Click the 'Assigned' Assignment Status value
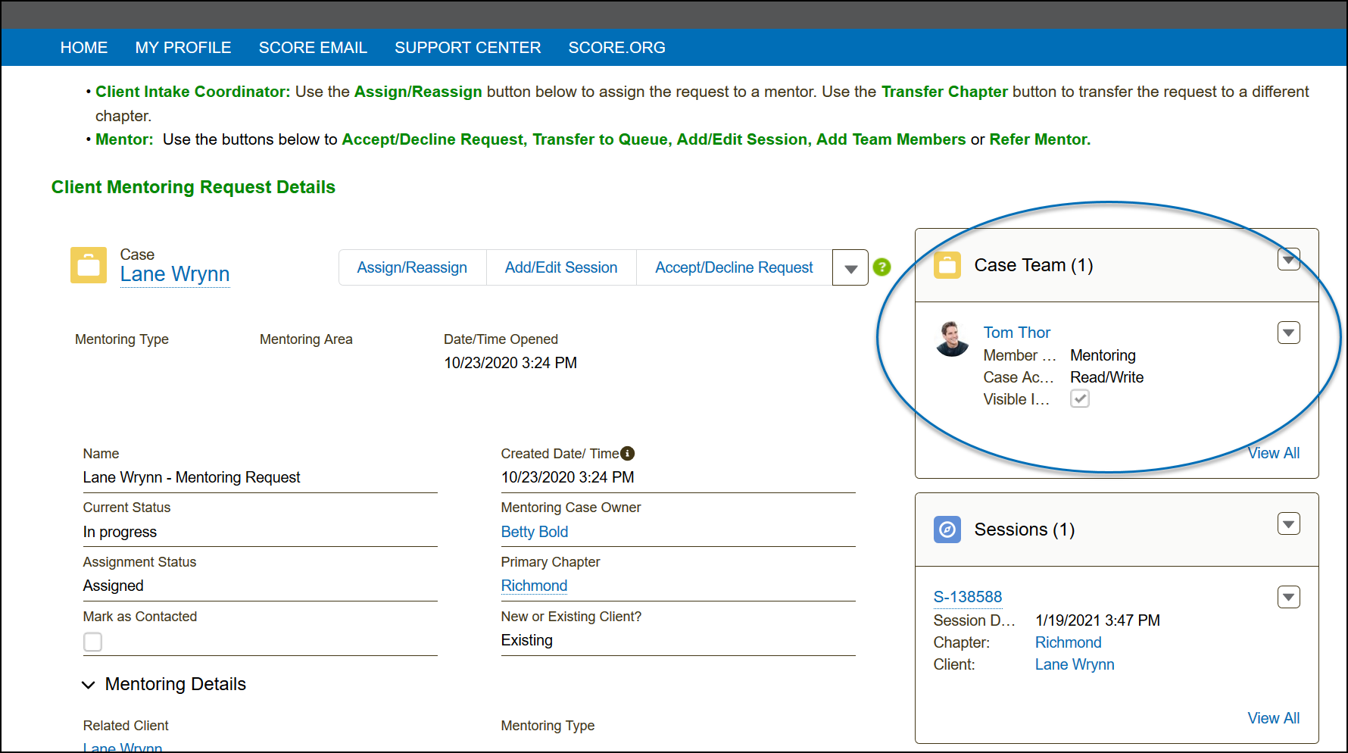The height and width of the screenshot is (753, 1348). tap(114, 586)
